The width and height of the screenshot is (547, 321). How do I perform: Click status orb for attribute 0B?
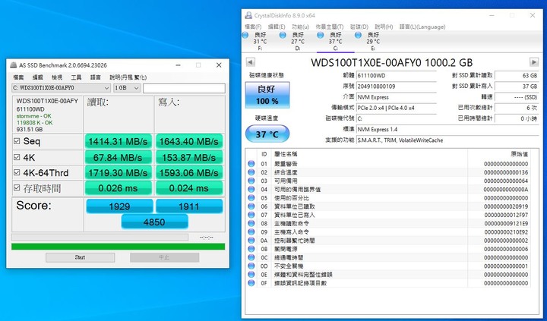(x=251, y=249)
